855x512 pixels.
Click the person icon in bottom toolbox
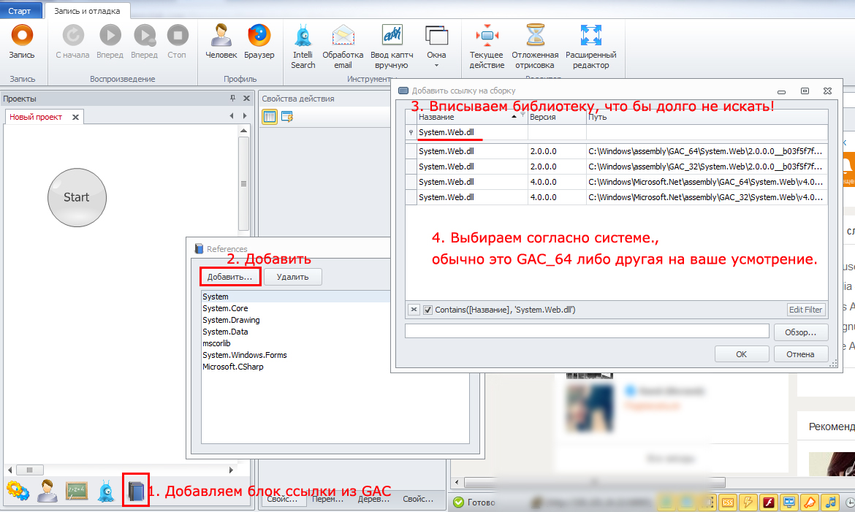(47, 491)
